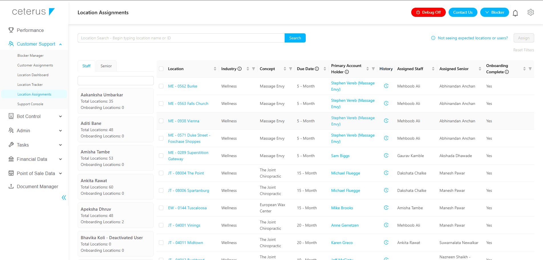
Task: Click the ceterus logo
Action: click(33, 12)
